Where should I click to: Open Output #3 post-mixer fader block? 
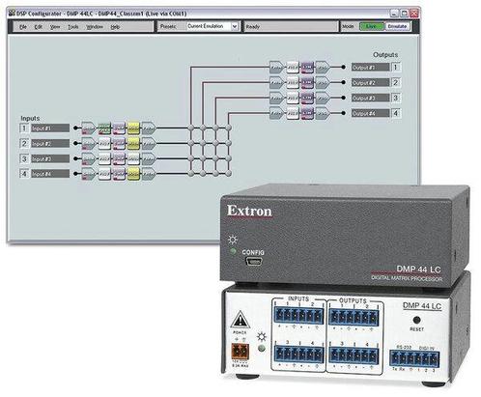(x=276, y=98)
